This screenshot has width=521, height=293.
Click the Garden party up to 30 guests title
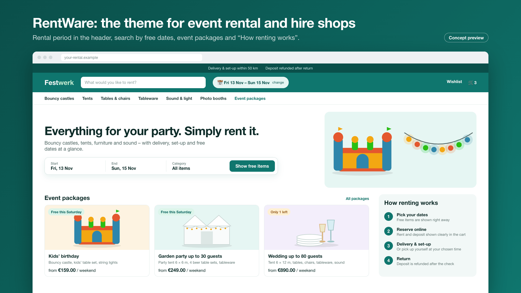(190, 256)
